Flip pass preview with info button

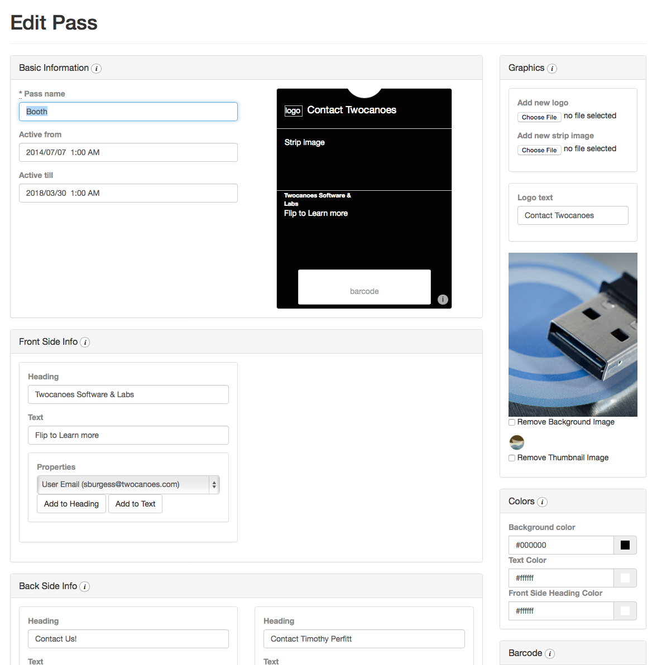[443, 300]
